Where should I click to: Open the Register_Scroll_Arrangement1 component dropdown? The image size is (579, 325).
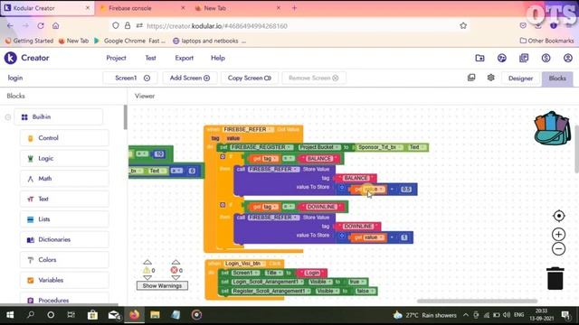pos(271,291)
